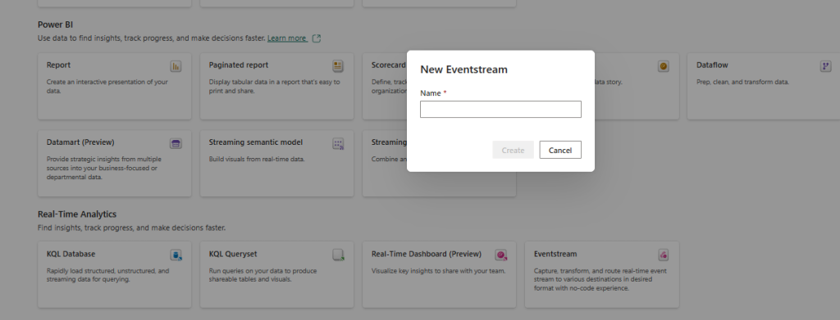Image resolution: width=840 pixels, height=320 pixels.
Task: Cancel the New Eventstream dialog
Action: [x=560, y=150]
